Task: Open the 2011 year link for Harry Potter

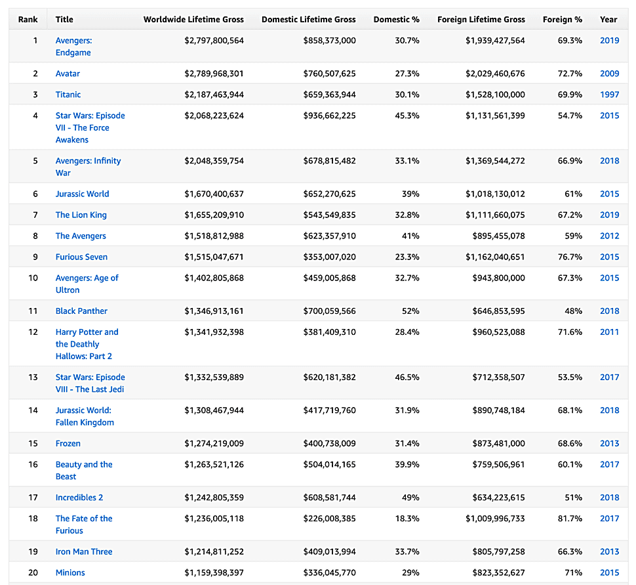Action: tap(610, 332)
